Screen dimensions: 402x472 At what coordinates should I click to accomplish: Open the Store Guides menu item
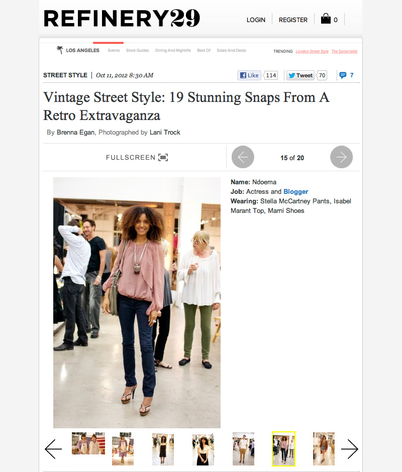coord(137,51)
